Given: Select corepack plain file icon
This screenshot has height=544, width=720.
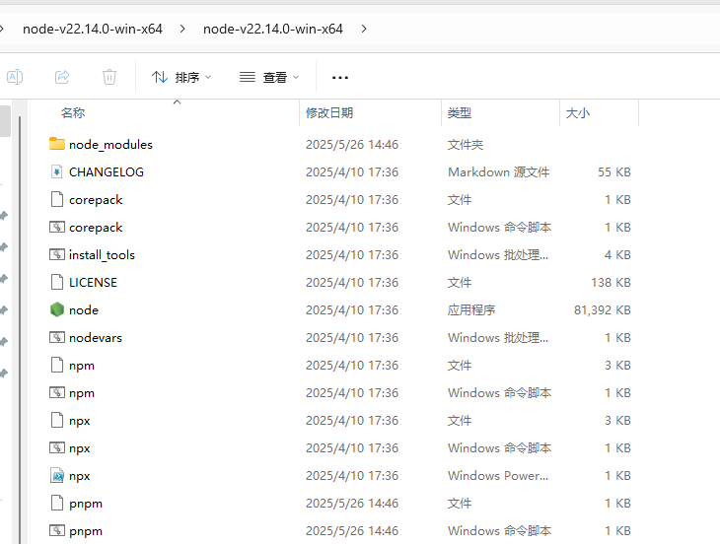Looking at the screenshot, I should (x=57, y=199).
